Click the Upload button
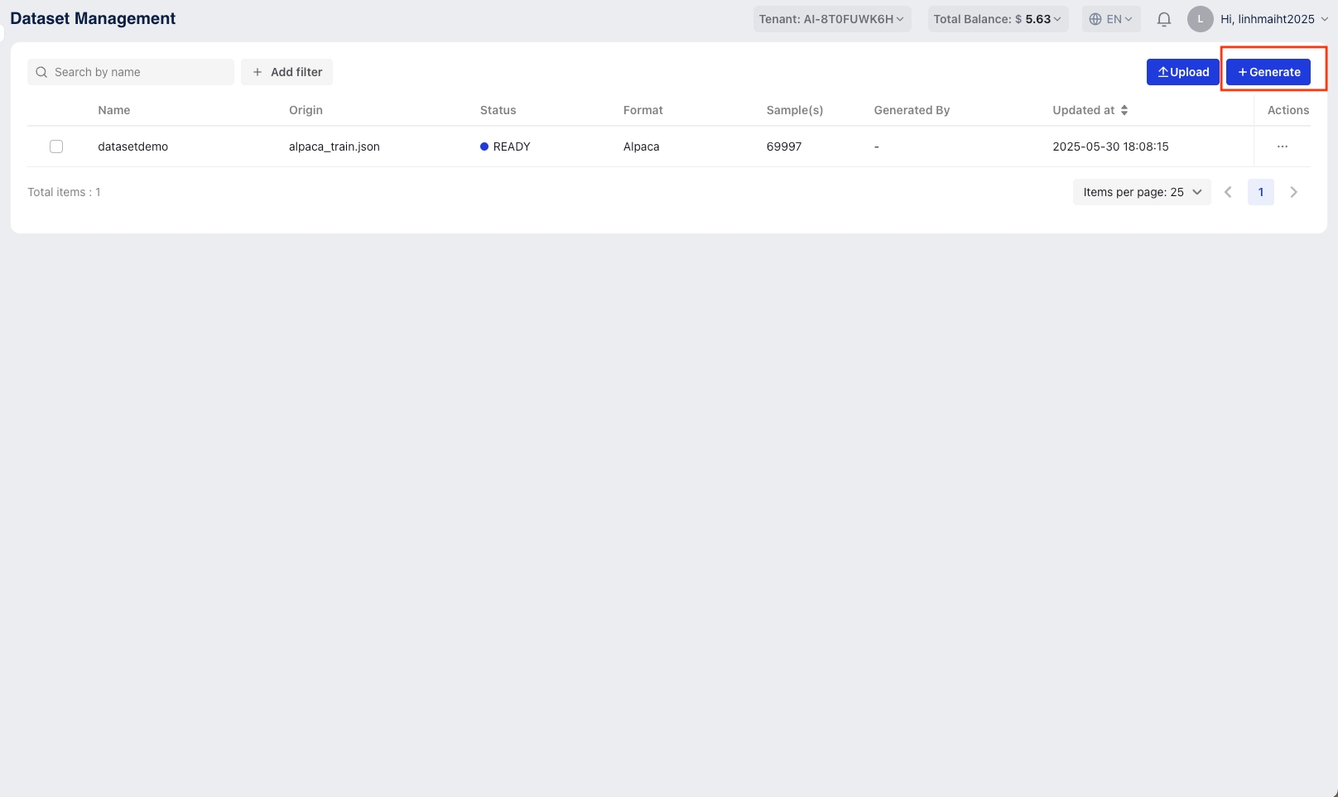Image resolution: width=1338 pixels, height=797 pixels. click(1182, 72)
